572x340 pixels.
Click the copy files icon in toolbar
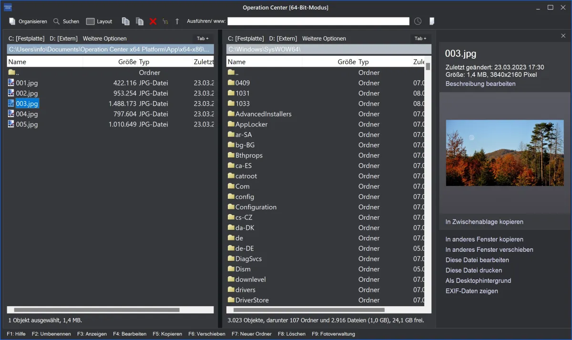[x=125, y=21]
